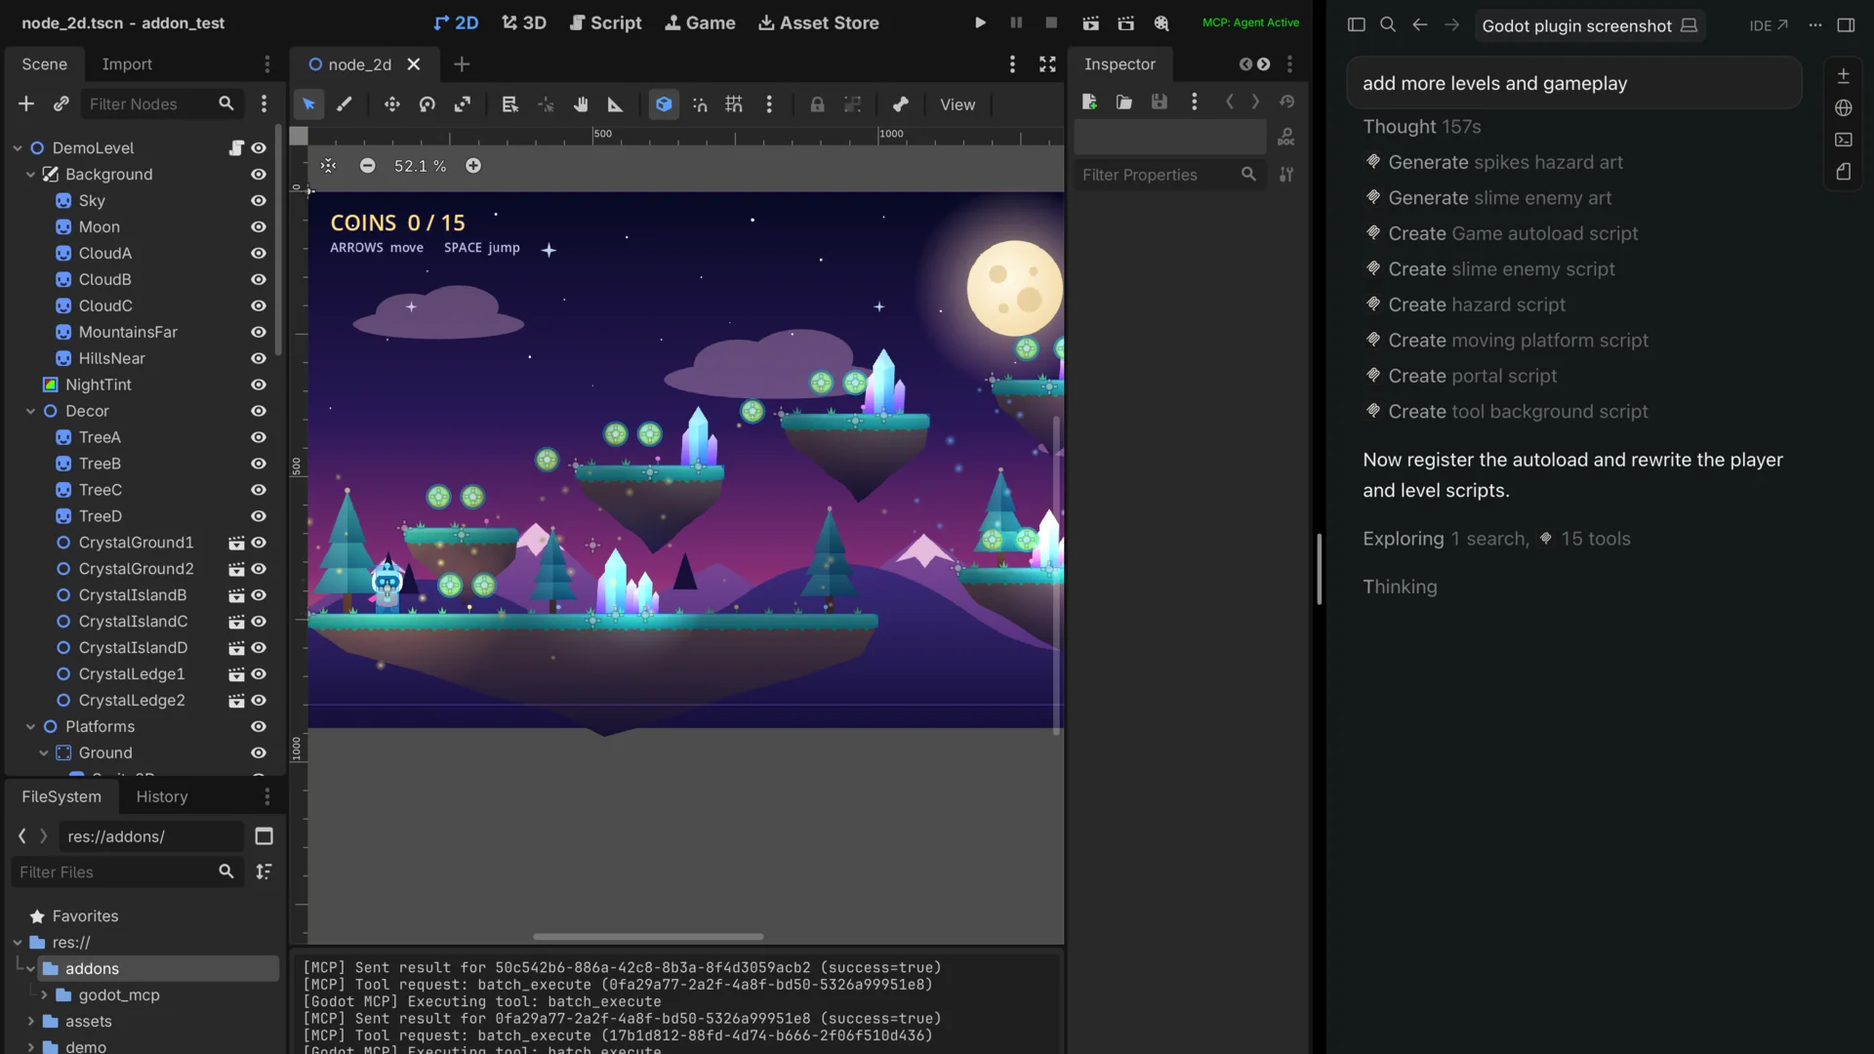The width and height of the screenshot is (1874, 1054).
Task: Select the Select Mode arrow tool
Action: (308, 104)
